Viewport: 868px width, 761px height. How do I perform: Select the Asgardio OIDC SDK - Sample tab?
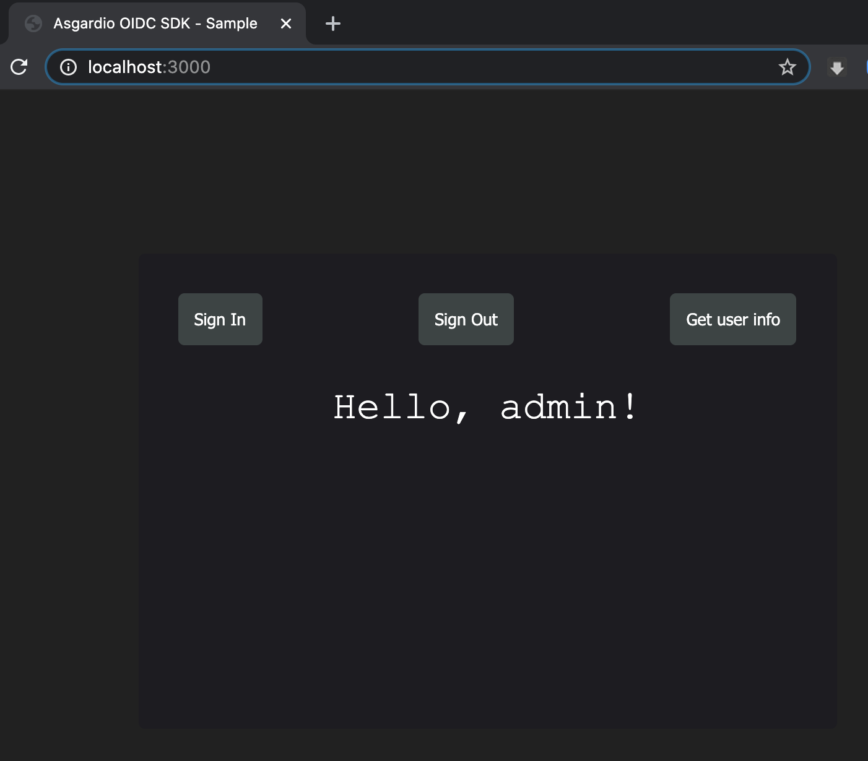click(155, 23)
